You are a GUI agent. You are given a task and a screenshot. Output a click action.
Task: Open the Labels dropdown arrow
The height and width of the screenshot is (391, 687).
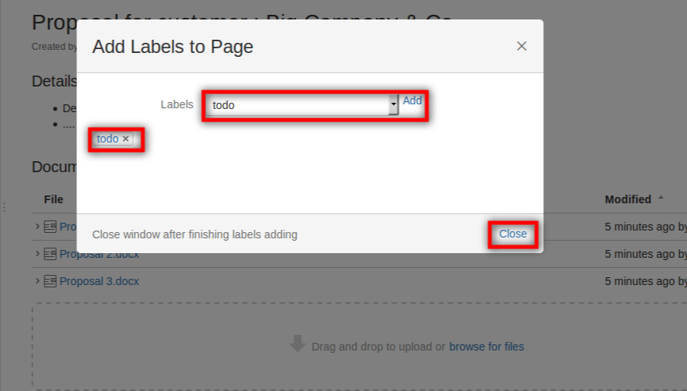tap(394, 104)
